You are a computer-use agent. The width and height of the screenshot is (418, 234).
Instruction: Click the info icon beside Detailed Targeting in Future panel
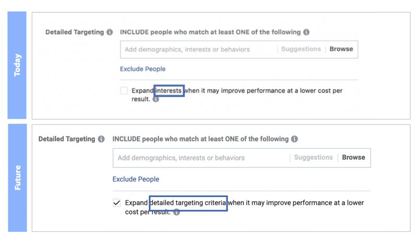pyautogui.click(x=101, y=139)
